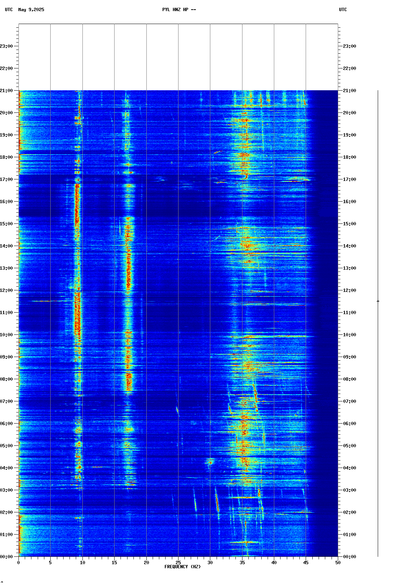
Task: Pick the 15:00 label on the left time axis
Action: (6, 224)
